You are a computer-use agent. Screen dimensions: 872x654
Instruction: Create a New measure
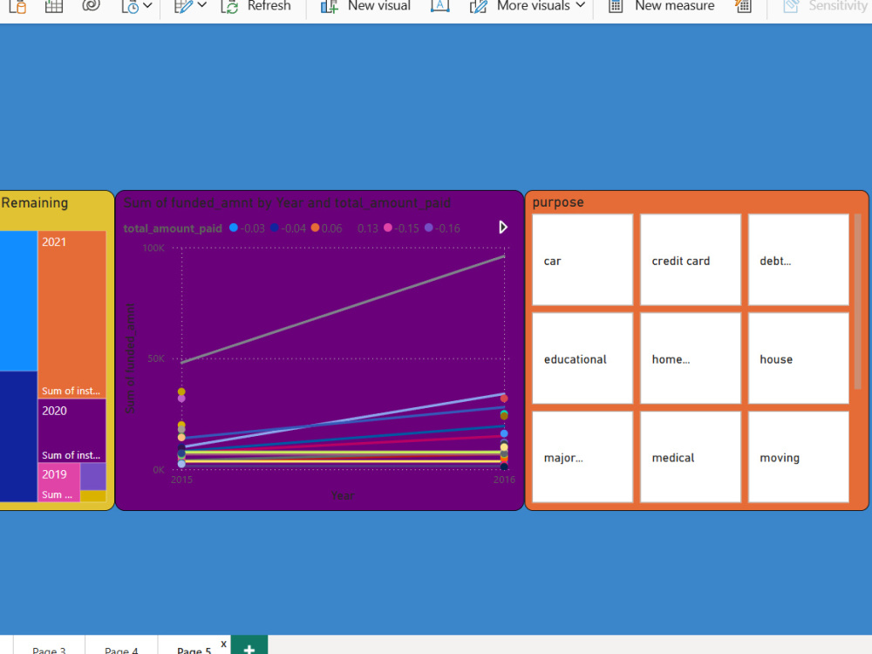pyautogui.click(x=662, y=6)
